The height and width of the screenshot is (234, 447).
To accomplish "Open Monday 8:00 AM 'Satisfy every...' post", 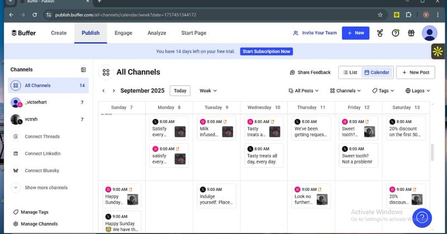I will (x=169, y=128).
